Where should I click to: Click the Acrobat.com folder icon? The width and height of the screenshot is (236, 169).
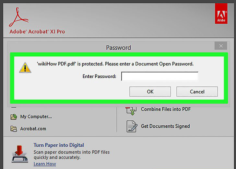coord(14,129)
